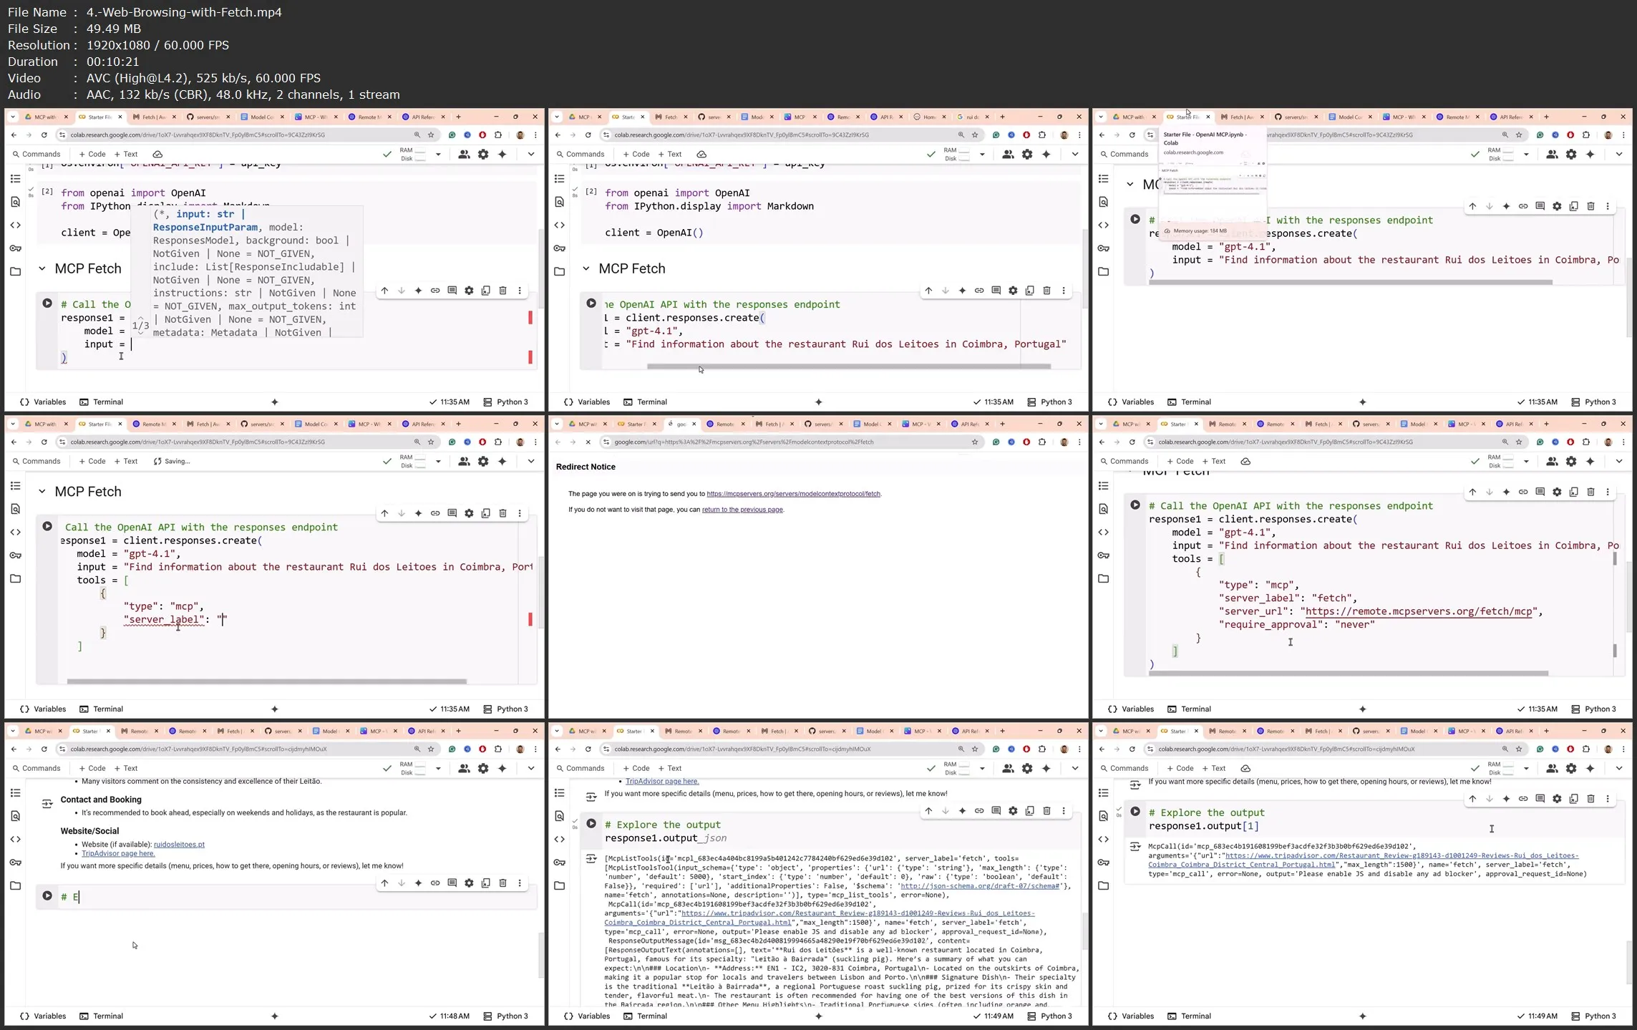Toggle output view of the McpCall result in output[1] window
Viewport: 1637px width, 1030px height.
(1135, 847)
